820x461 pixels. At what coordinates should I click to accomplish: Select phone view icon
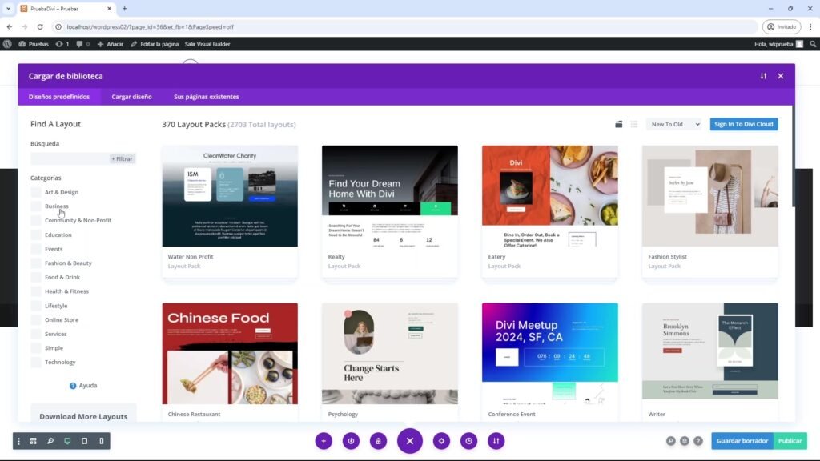tap(102, 441)
